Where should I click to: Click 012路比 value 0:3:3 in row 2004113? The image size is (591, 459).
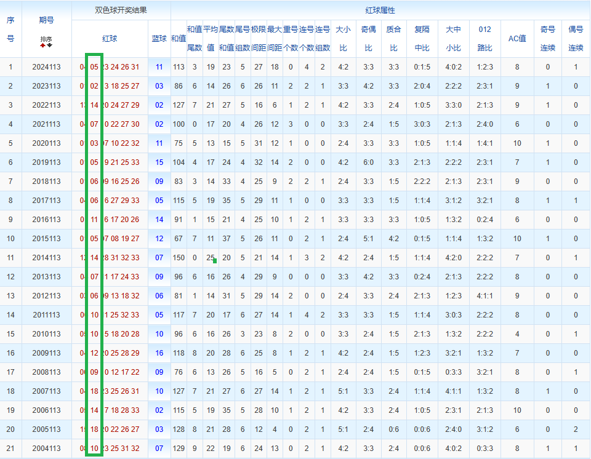pos(485,449)
